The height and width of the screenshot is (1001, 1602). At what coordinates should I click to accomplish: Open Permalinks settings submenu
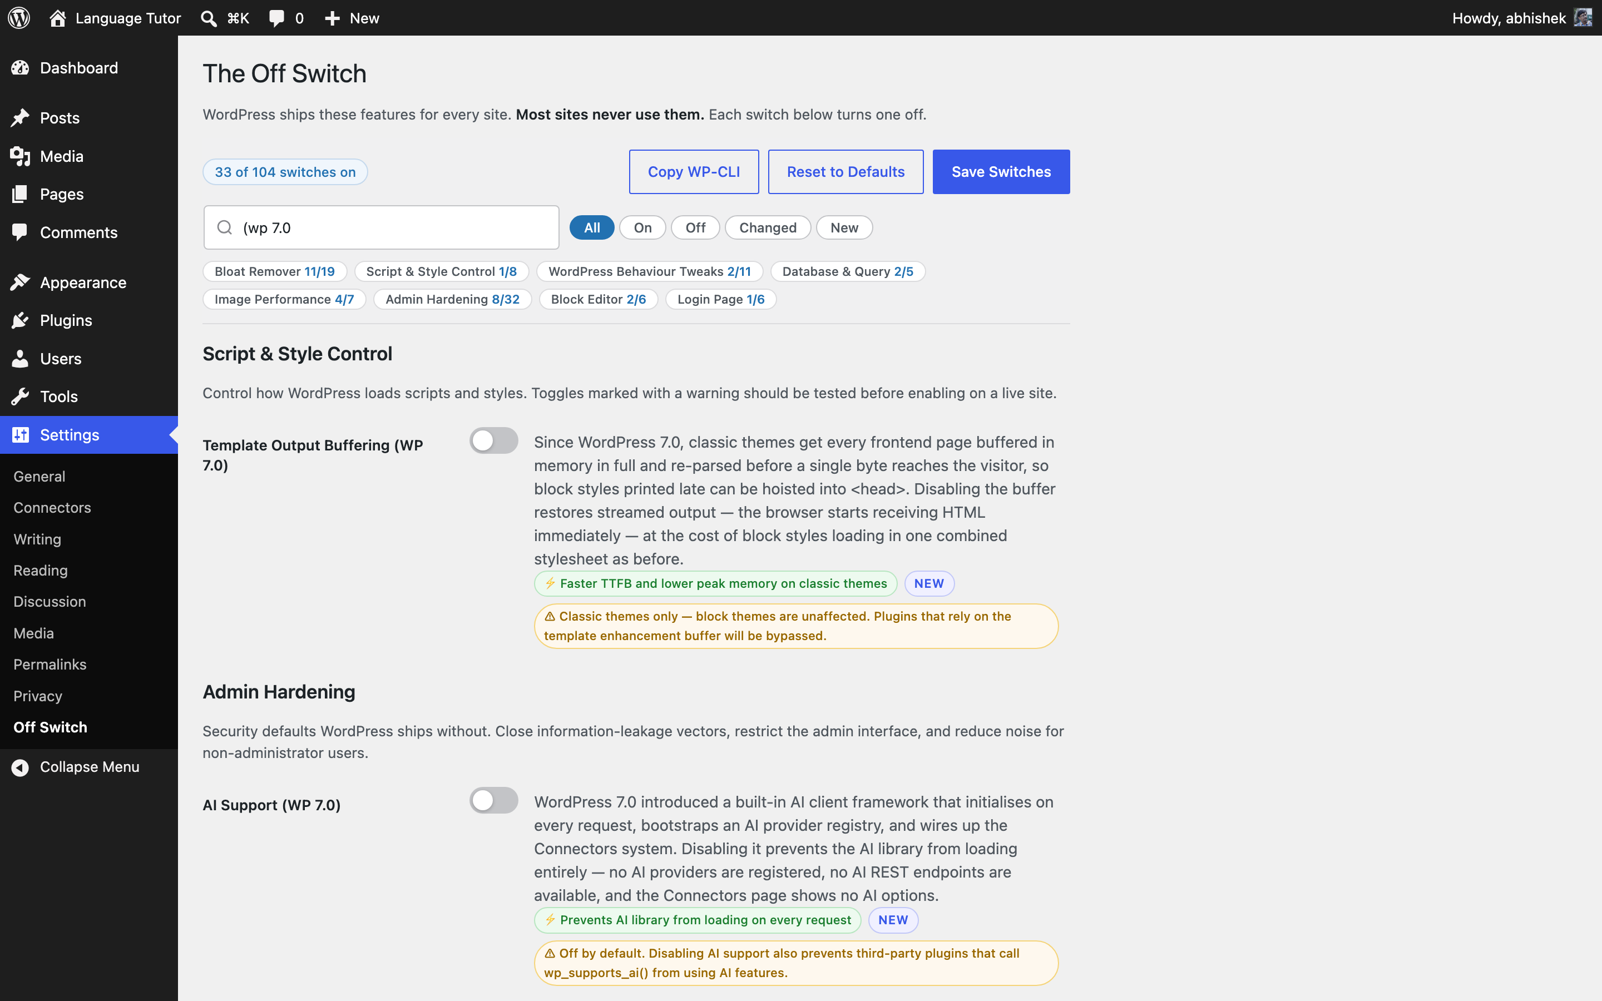pyautogui.click(x=50, y=665)
